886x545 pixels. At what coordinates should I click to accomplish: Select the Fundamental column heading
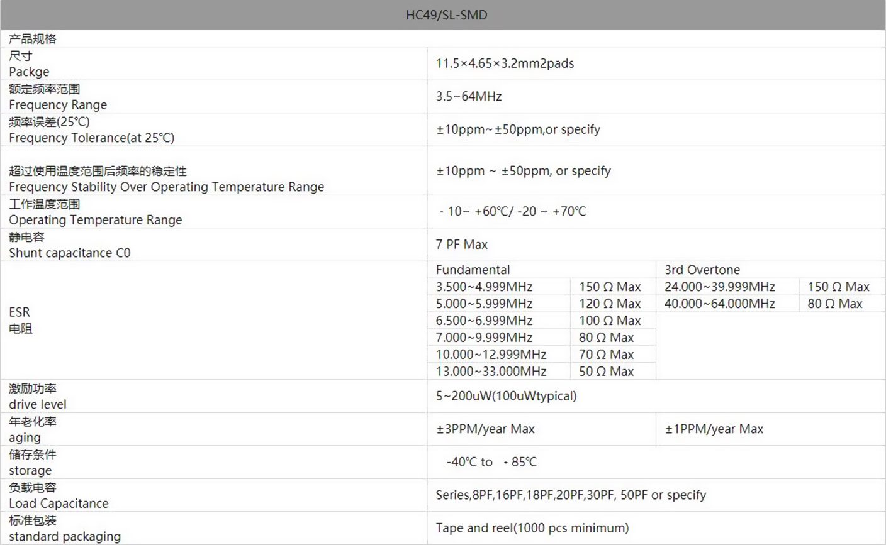(473, 270)
